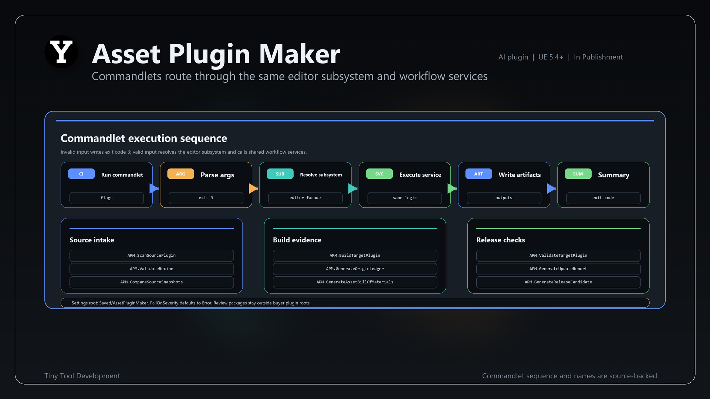The height and width of the screenshot is (399, 710).
Task: Click the AI plugin label
Action: point(513,57)
